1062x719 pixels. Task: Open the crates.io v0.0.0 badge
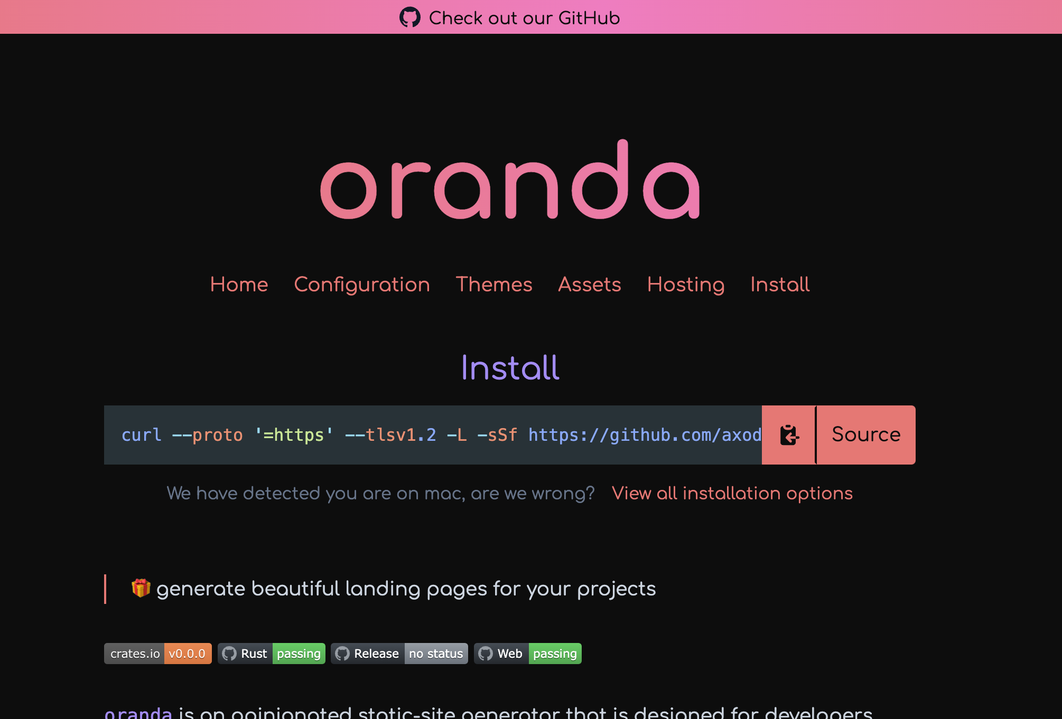(x=157, y=654)
